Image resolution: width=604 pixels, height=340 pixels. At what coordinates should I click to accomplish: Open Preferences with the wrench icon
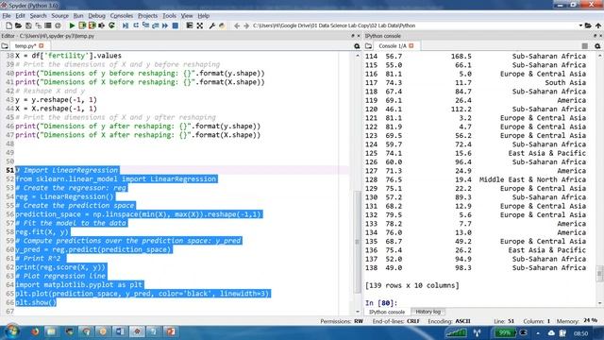211,25
